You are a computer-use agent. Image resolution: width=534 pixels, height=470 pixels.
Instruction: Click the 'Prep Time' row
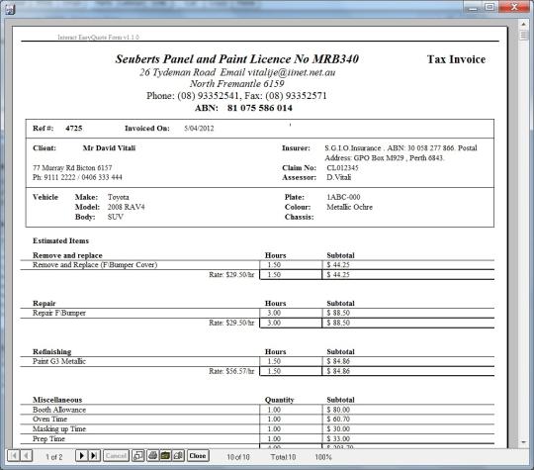(x=257, y=438)
